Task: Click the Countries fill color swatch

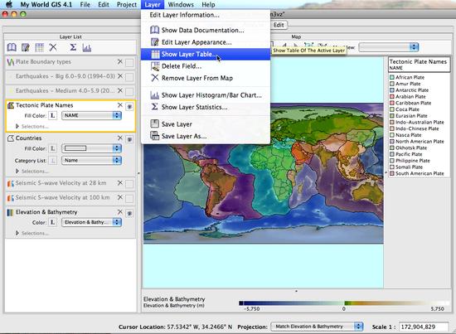Action: pos(75,148)
